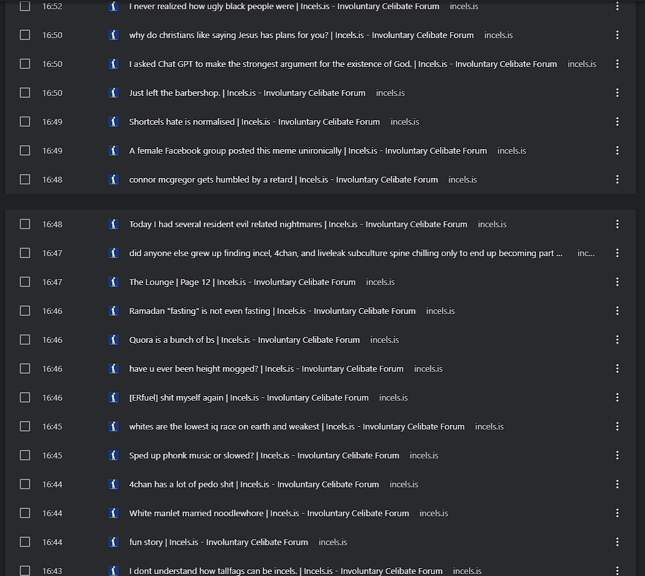Viewport: 645px width, 576px height.
Task: Click incels.is domain label beside 'fun story'
Action: click(332, 542)
